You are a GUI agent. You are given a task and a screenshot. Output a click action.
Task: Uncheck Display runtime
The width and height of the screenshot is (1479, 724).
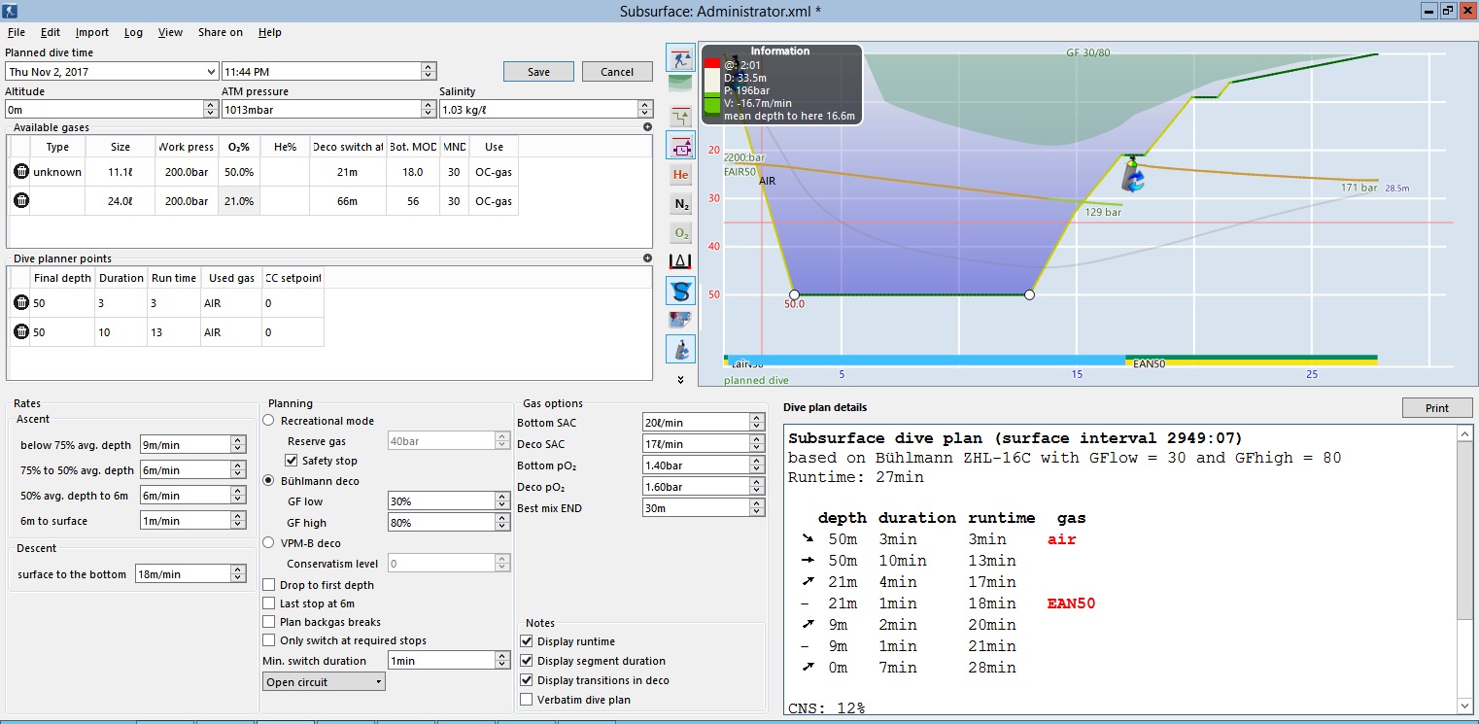point(527,641)
